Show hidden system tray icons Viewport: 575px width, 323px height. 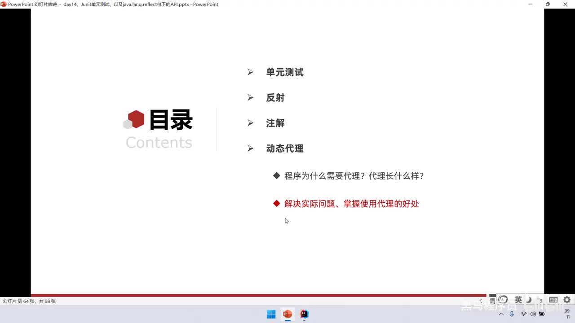501,314
